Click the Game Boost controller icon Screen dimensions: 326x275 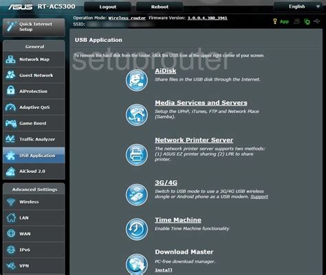[11, 123]
